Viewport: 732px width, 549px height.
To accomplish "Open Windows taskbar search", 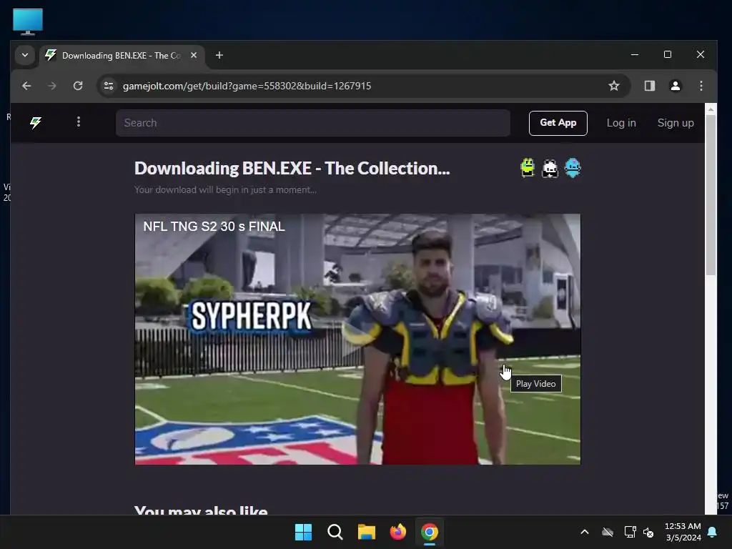I will point(335,532).
